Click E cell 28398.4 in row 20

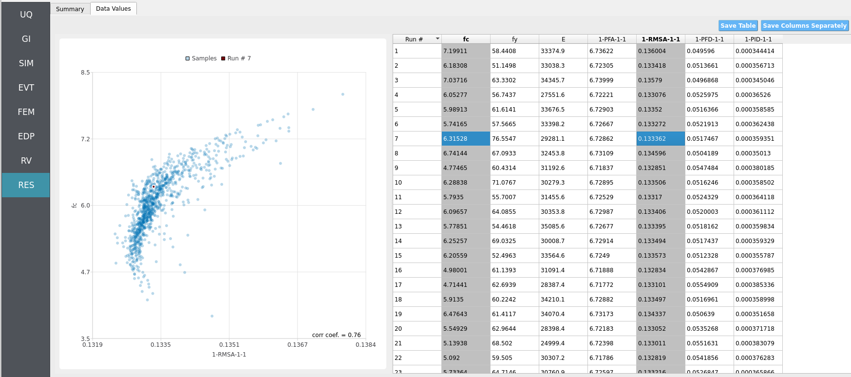click(x=563, y=328)
